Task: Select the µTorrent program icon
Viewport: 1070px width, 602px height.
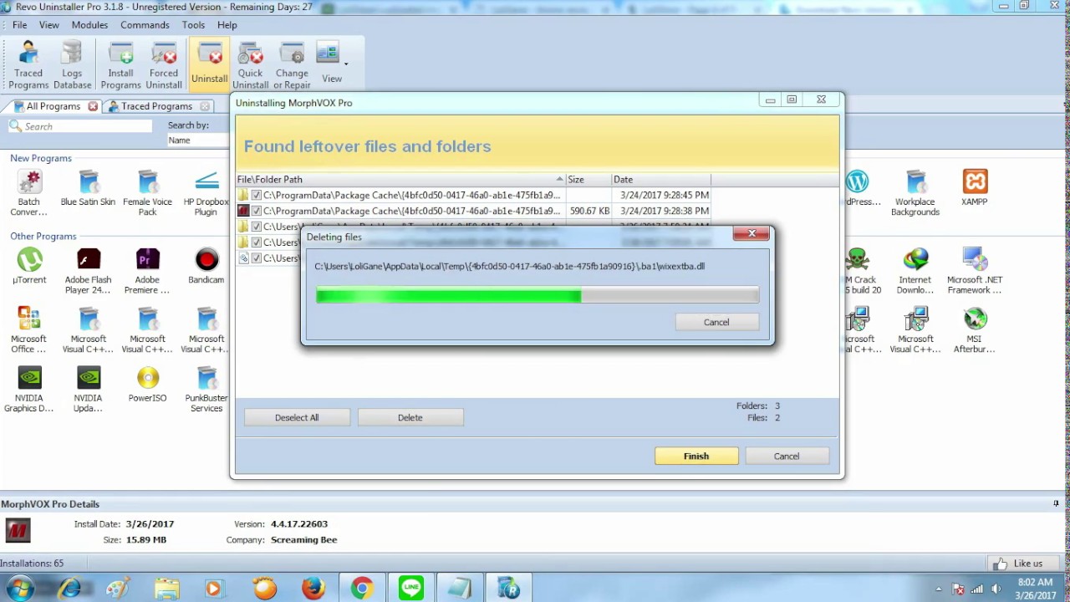Action: [28, 267]
